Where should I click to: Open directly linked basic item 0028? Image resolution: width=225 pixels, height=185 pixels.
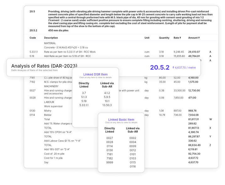[110, 142]
